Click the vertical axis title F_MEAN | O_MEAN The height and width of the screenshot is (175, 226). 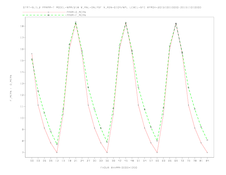pyautogui.click(x=11, y=88)
